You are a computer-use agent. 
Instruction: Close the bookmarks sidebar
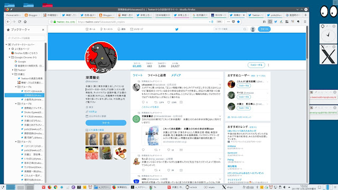[x=43, y=30]
